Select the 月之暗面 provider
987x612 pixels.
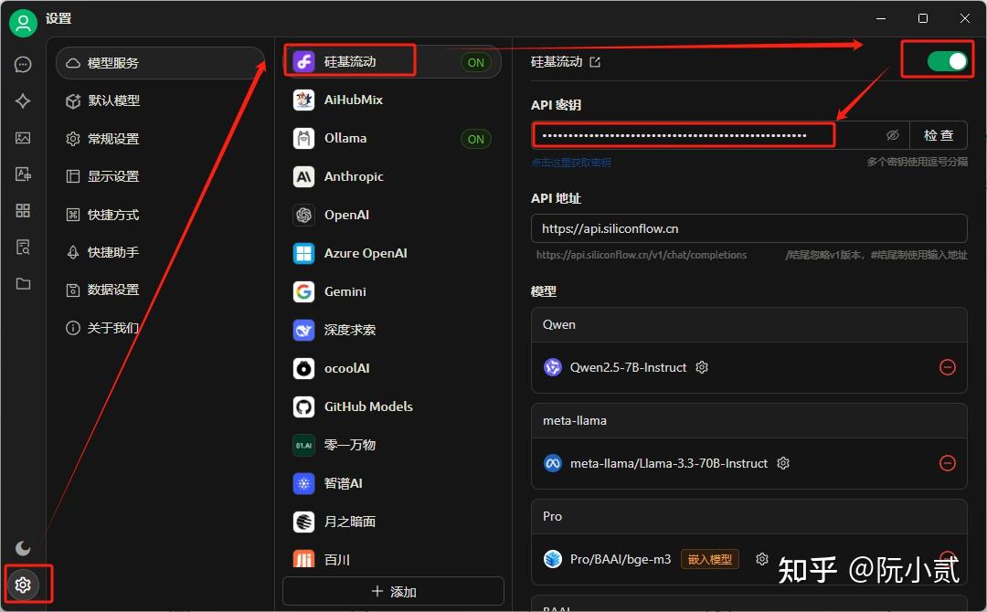(392, 522)
